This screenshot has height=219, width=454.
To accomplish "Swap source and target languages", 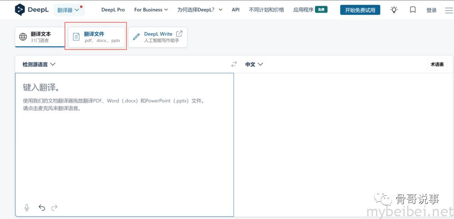I will (x=234, y=64).
